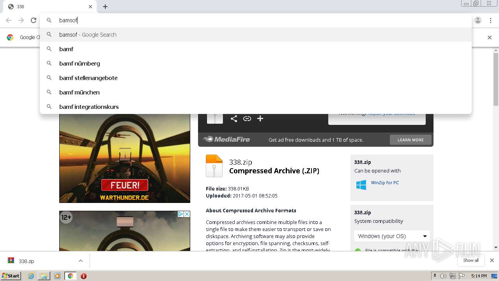Screen dimensions: 499x281
Task: Open the Windows (your OS) dropdown
Action: 392,236
